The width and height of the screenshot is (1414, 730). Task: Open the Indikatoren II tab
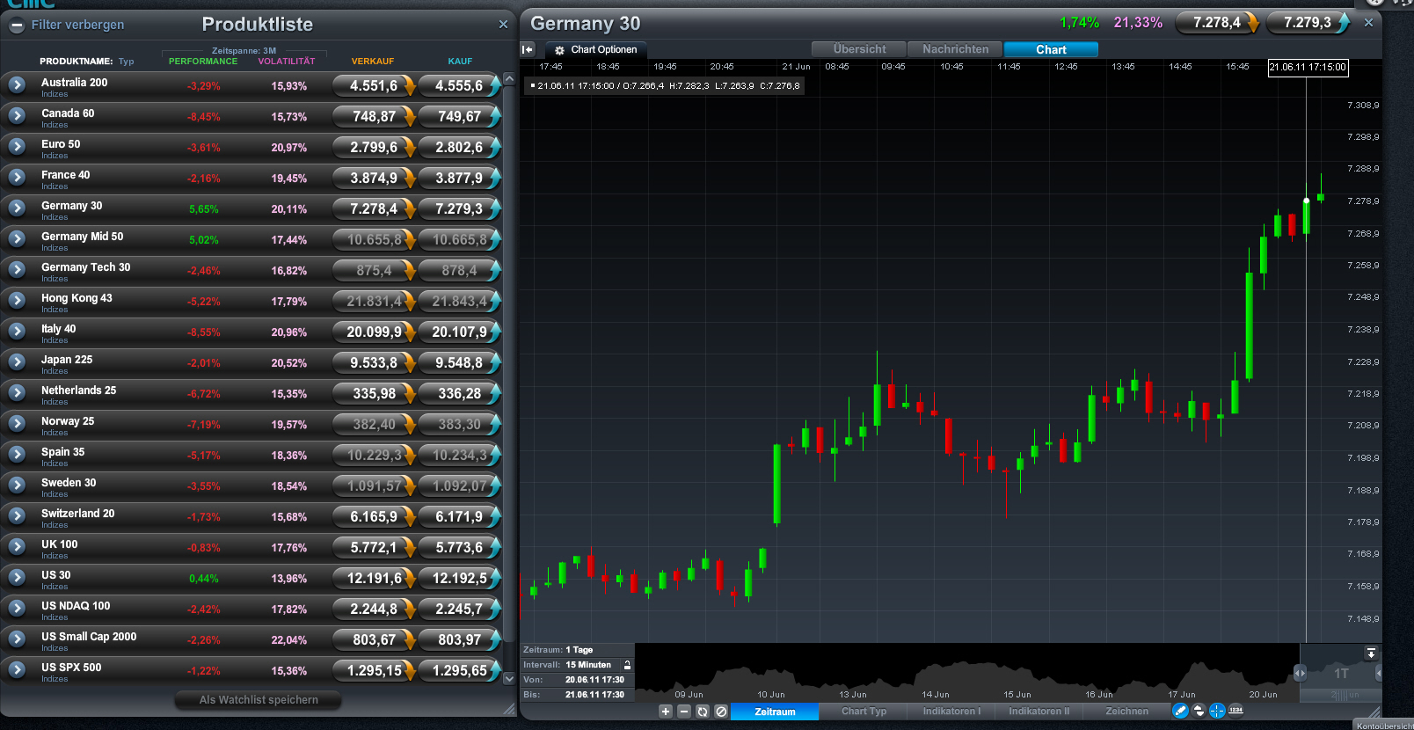point(1039,712)
